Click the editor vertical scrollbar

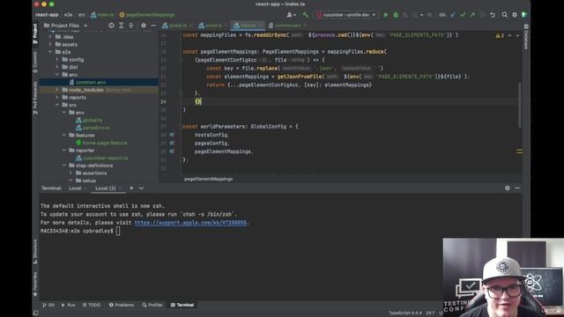[520, 105]
